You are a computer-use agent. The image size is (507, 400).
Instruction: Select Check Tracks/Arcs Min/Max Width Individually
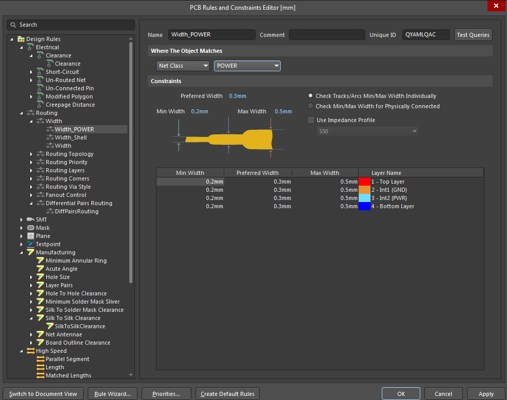click(x=310, y=95)
